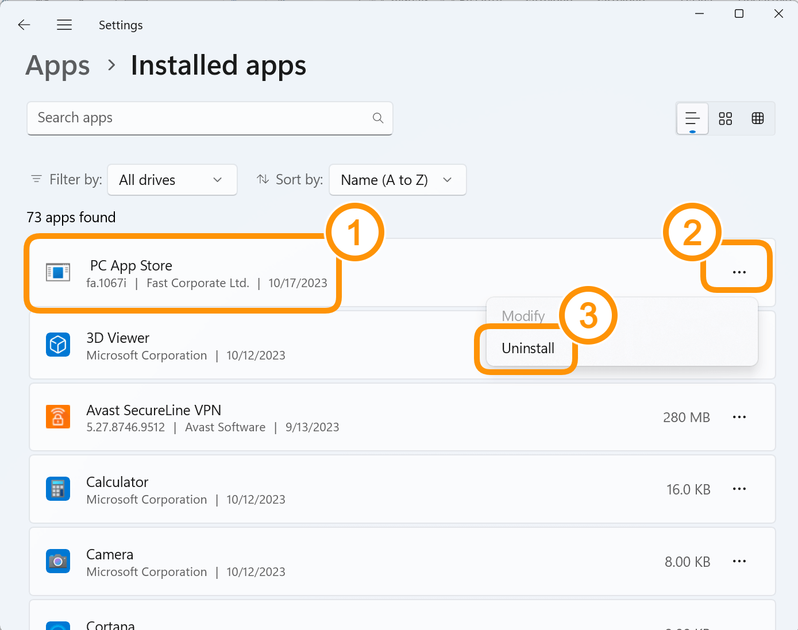The width and height of the screenshot is (798, 630).
Task: Select the PC App Store name
Action: click(x=131, y=265)
